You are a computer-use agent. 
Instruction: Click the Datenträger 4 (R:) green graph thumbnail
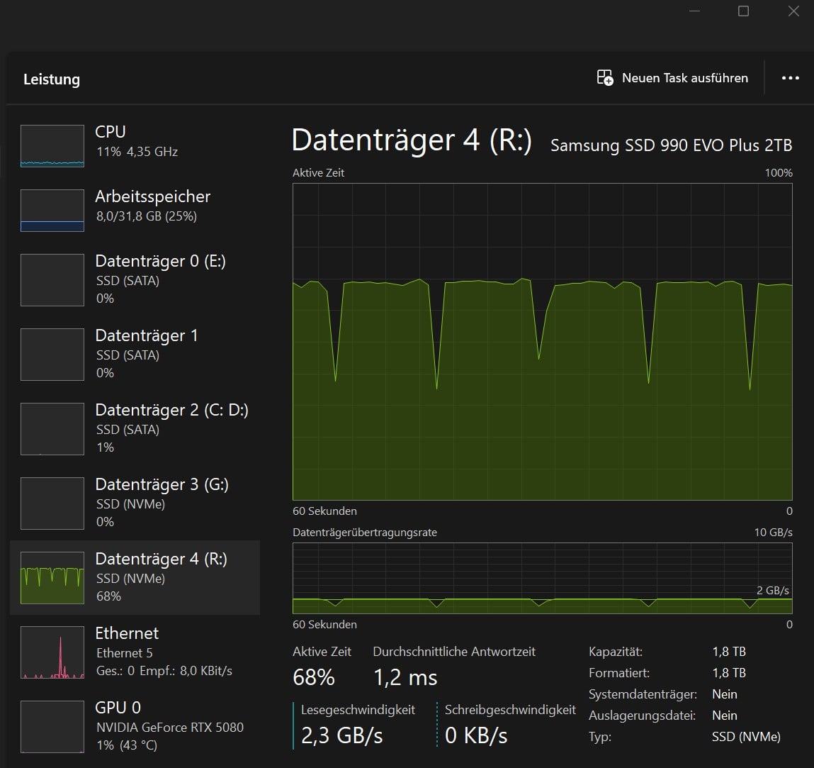(x=52, y=577)
